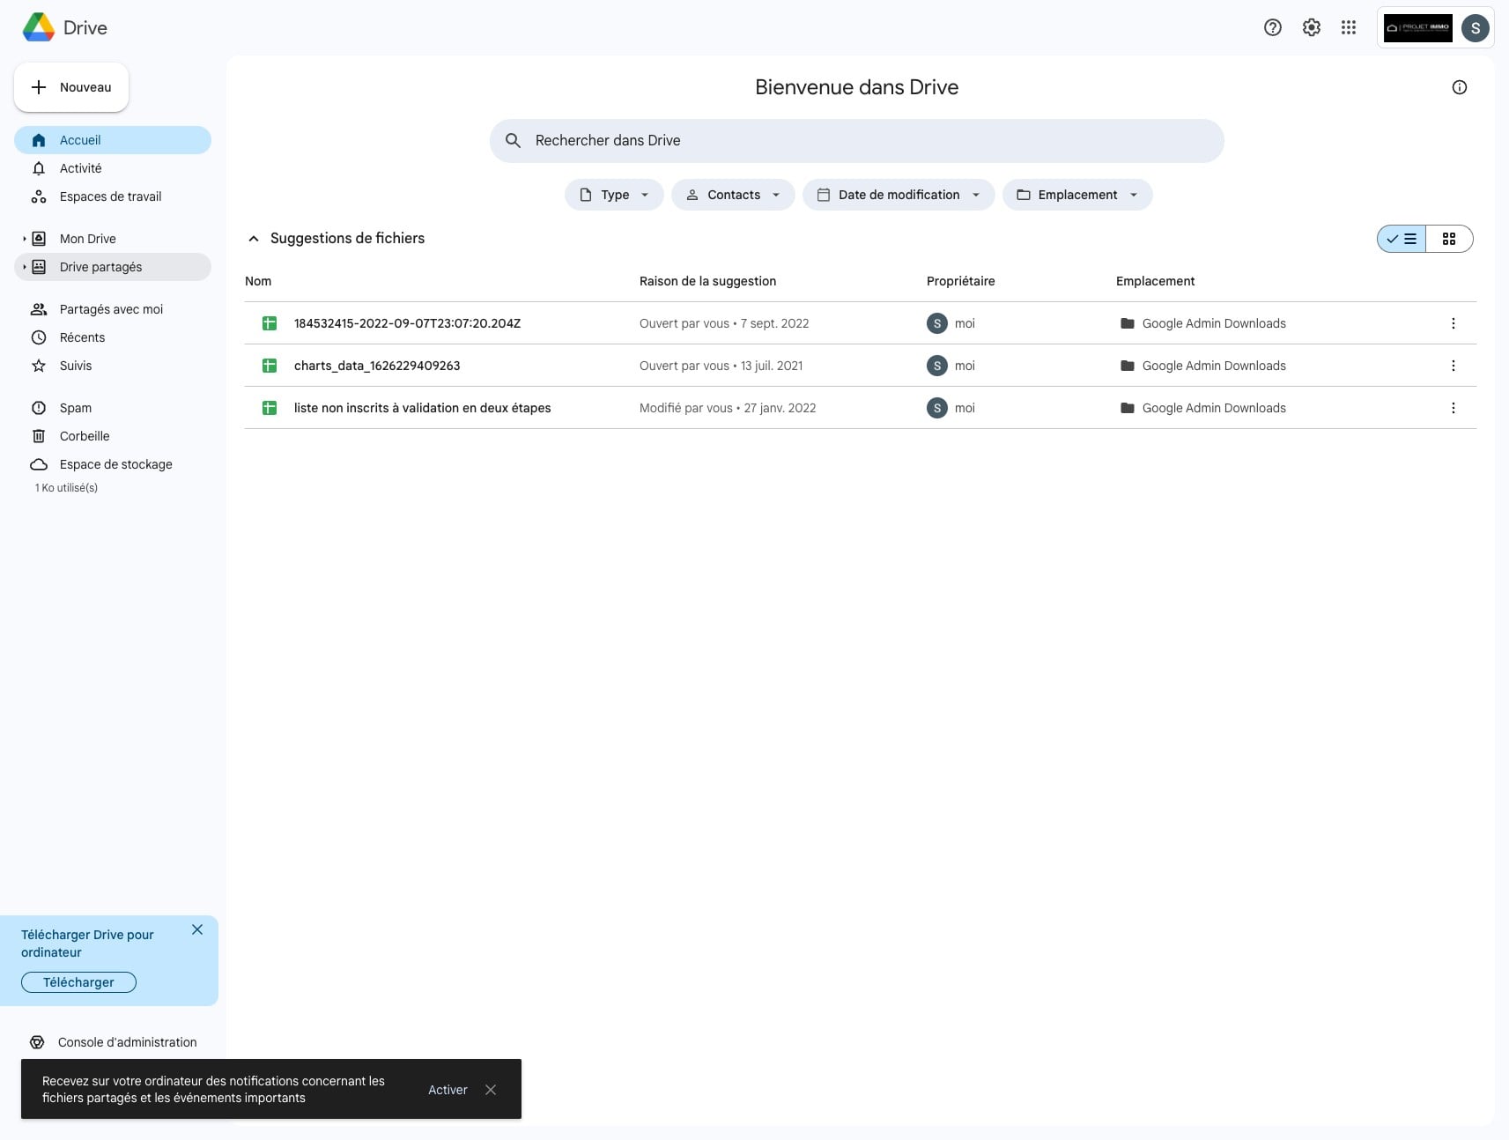Screen dimensions: 1509x1140
Task: Switch to list view layout
Action: coord(1402,239)
